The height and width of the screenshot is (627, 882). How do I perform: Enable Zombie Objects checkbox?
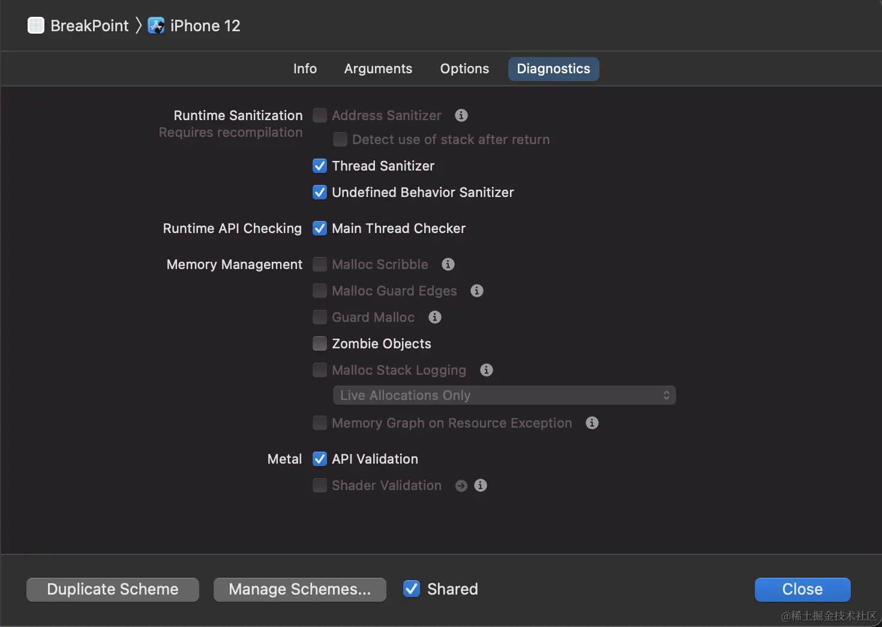[320, 344]
